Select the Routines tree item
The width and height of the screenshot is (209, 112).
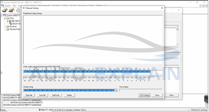point(13,27)
